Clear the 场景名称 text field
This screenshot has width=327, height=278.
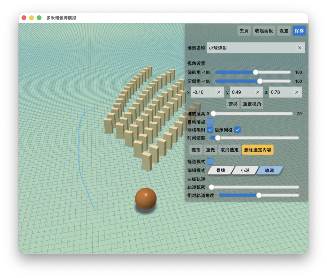pyautogui.click(x=300, y=48)
